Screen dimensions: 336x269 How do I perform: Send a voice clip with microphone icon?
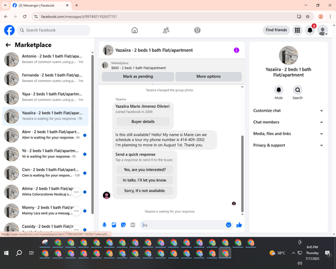104,225
